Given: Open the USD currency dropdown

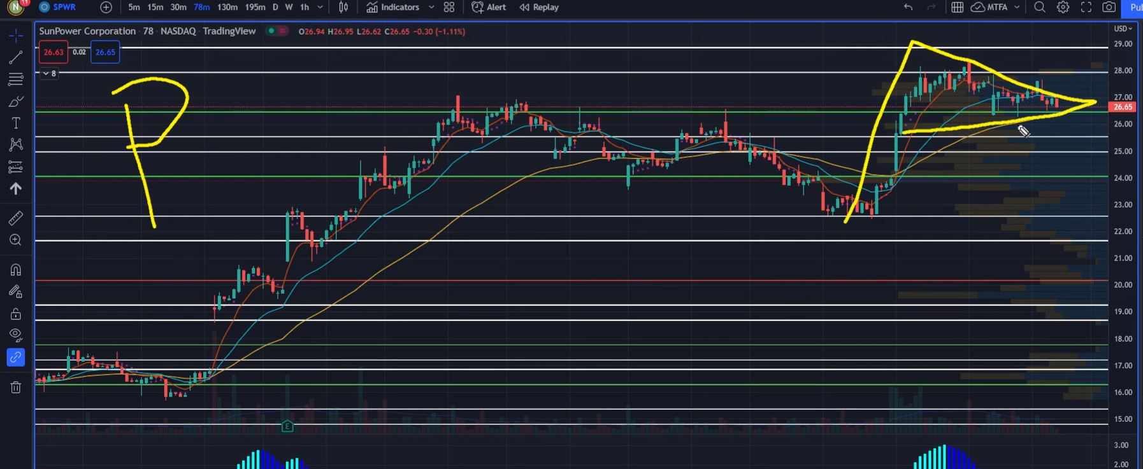Looking at the screenshot, I should (x=1123, y=29).
